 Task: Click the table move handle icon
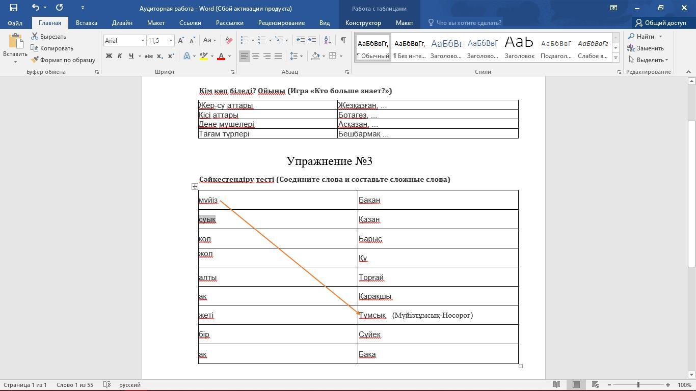click(195, 187)
